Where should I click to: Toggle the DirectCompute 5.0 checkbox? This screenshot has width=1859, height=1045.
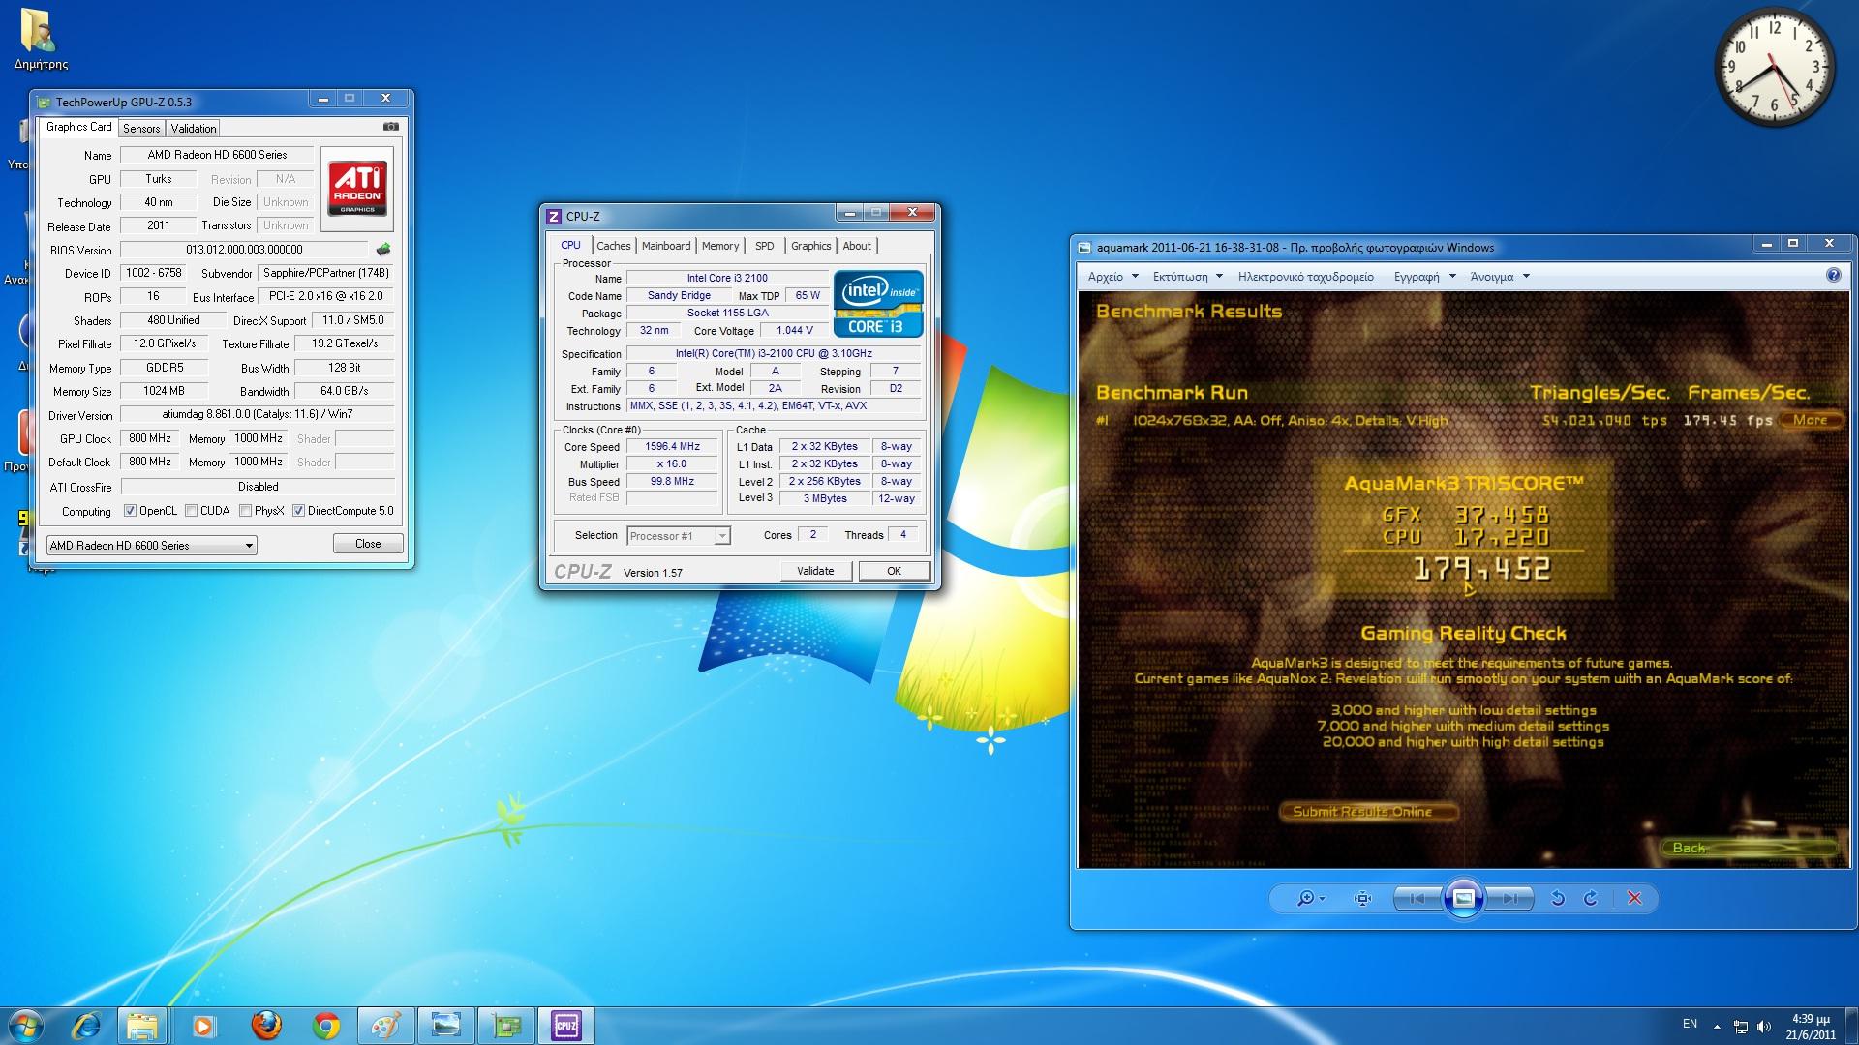[299, 511]
